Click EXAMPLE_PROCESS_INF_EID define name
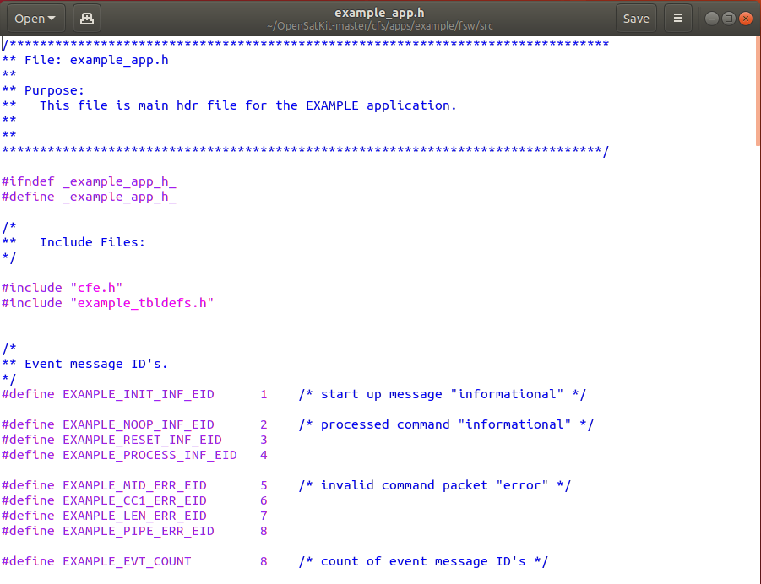Screen dimensions: 761x584 pos(150,455)
